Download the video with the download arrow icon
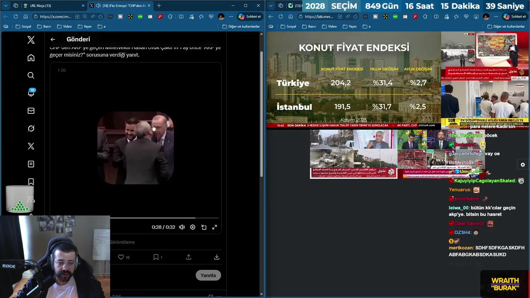The height and width of the screenshot is (298, 530). [x=217, y=257]
